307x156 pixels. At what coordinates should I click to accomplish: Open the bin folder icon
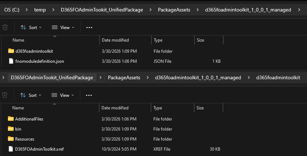(x=11, y=129)
